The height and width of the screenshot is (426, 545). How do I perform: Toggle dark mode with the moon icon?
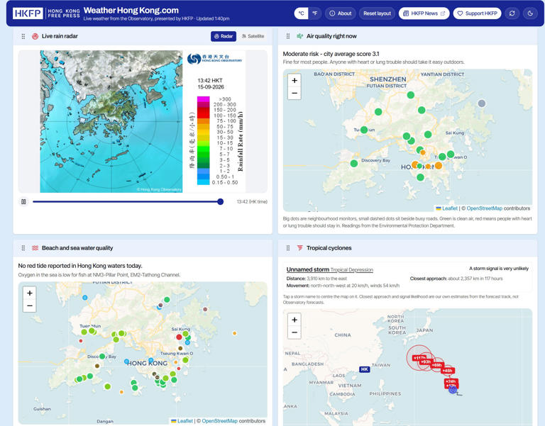tap(530, 13)
